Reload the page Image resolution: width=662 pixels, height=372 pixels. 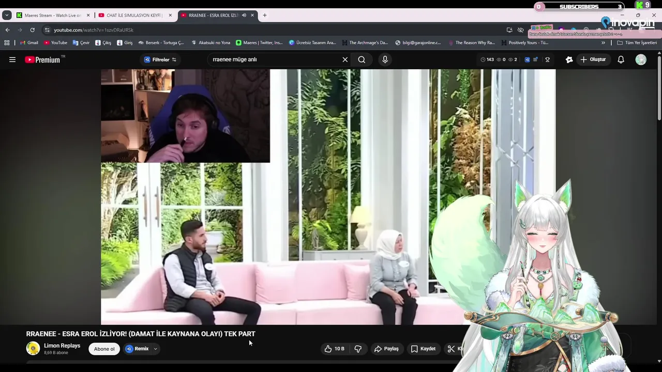point(32,30)
